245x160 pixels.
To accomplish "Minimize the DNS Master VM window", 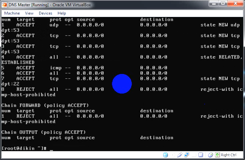I will [214, 4].
